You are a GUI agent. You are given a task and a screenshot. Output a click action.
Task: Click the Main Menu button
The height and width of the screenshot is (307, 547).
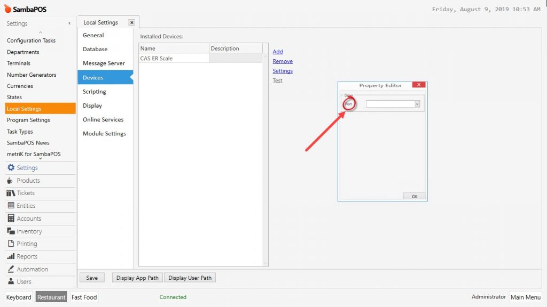click(x=526, y=297)
